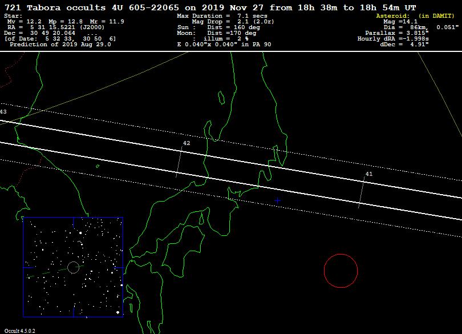This screenshot has height=334, width=462.
Task: Click the 'Sun : Dist = 160 deg' line
Action: point(218,27)
